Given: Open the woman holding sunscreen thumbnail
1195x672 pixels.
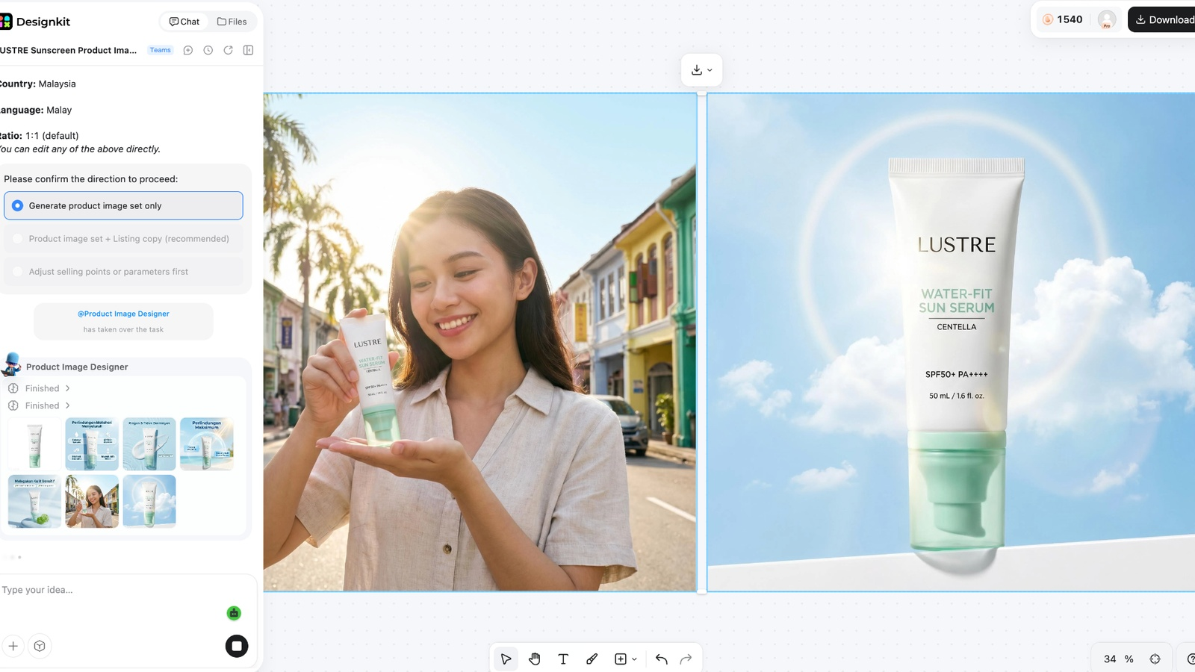Looking at the screenshot, I should point(92,502).
